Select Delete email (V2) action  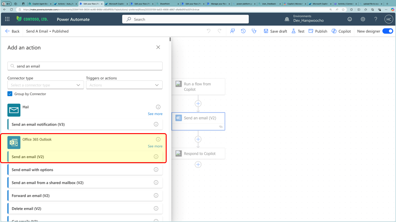click(85, 208)
